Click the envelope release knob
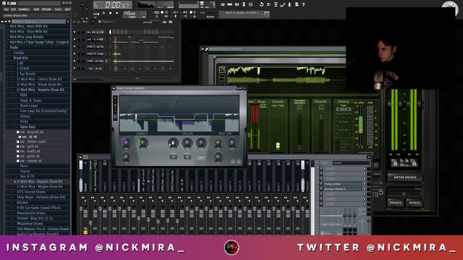463x260 pixels. [x=187, y=143]
